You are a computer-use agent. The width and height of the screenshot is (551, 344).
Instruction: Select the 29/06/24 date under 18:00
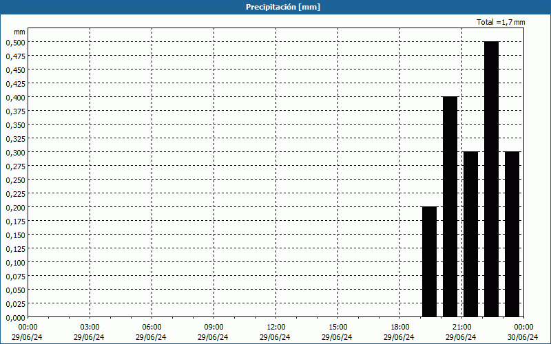click(399, 337)
